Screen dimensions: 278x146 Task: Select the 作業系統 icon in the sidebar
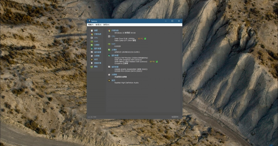click(92, 34)
